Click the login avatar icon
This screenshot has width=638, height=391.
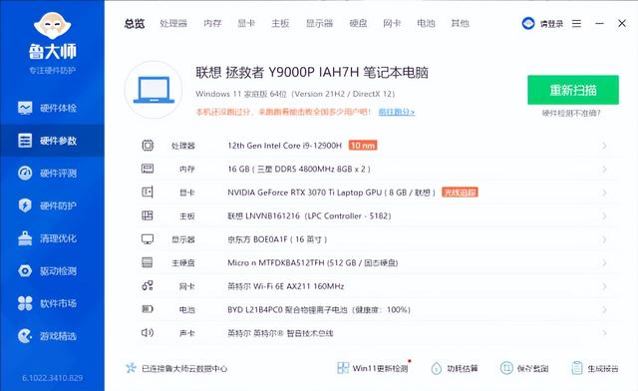tap(528, 24)
